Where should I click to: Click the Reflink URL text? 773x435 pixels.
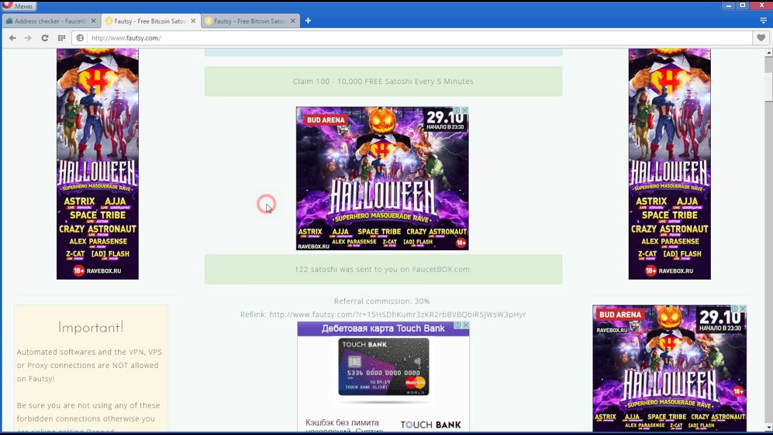coord(397,315)
